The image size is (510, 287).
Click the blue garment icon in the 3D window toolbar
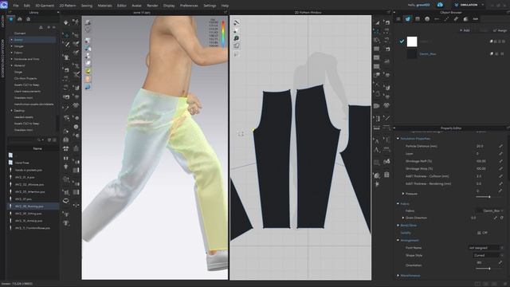(88, 87)
